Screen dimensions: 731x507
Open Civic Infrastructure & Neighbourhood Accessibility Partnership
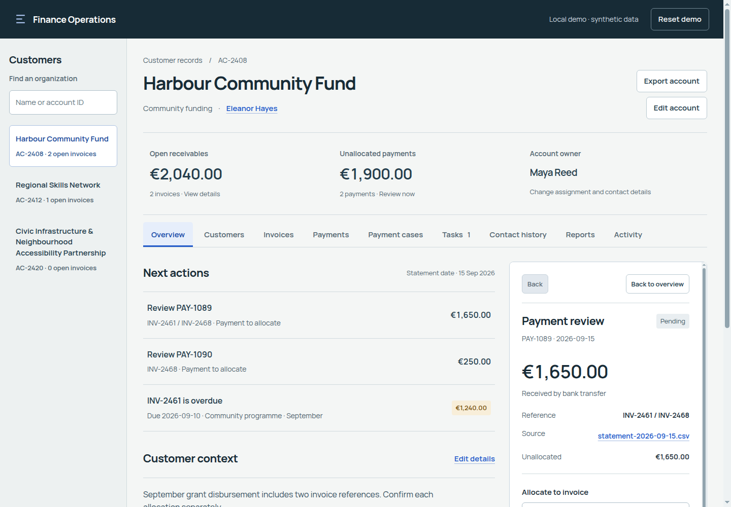pos(63,249)
